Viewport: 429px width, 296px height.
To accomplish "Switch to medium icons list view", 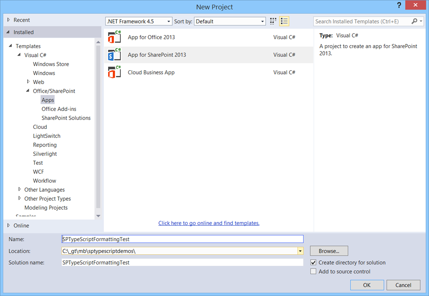I will (284, 21).
